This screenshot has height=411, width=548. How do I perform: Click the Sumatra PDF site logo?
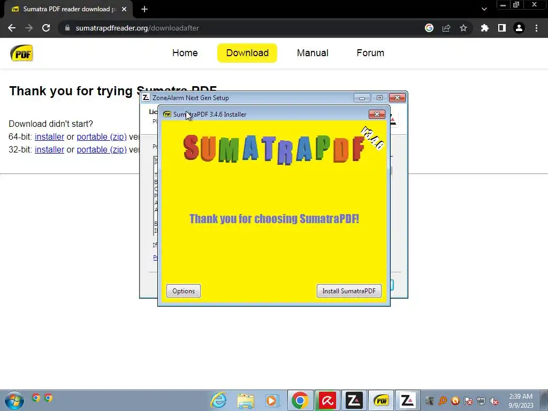[x=21, y=53]
